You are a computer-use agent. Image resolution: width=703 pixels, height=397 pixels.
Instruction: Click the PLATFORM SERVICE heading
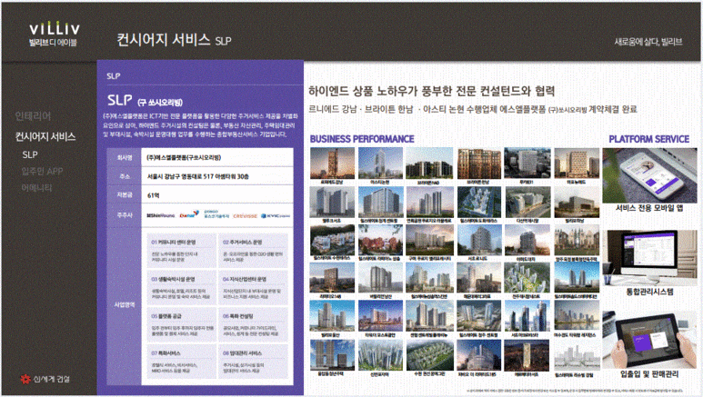coord(648,139)
